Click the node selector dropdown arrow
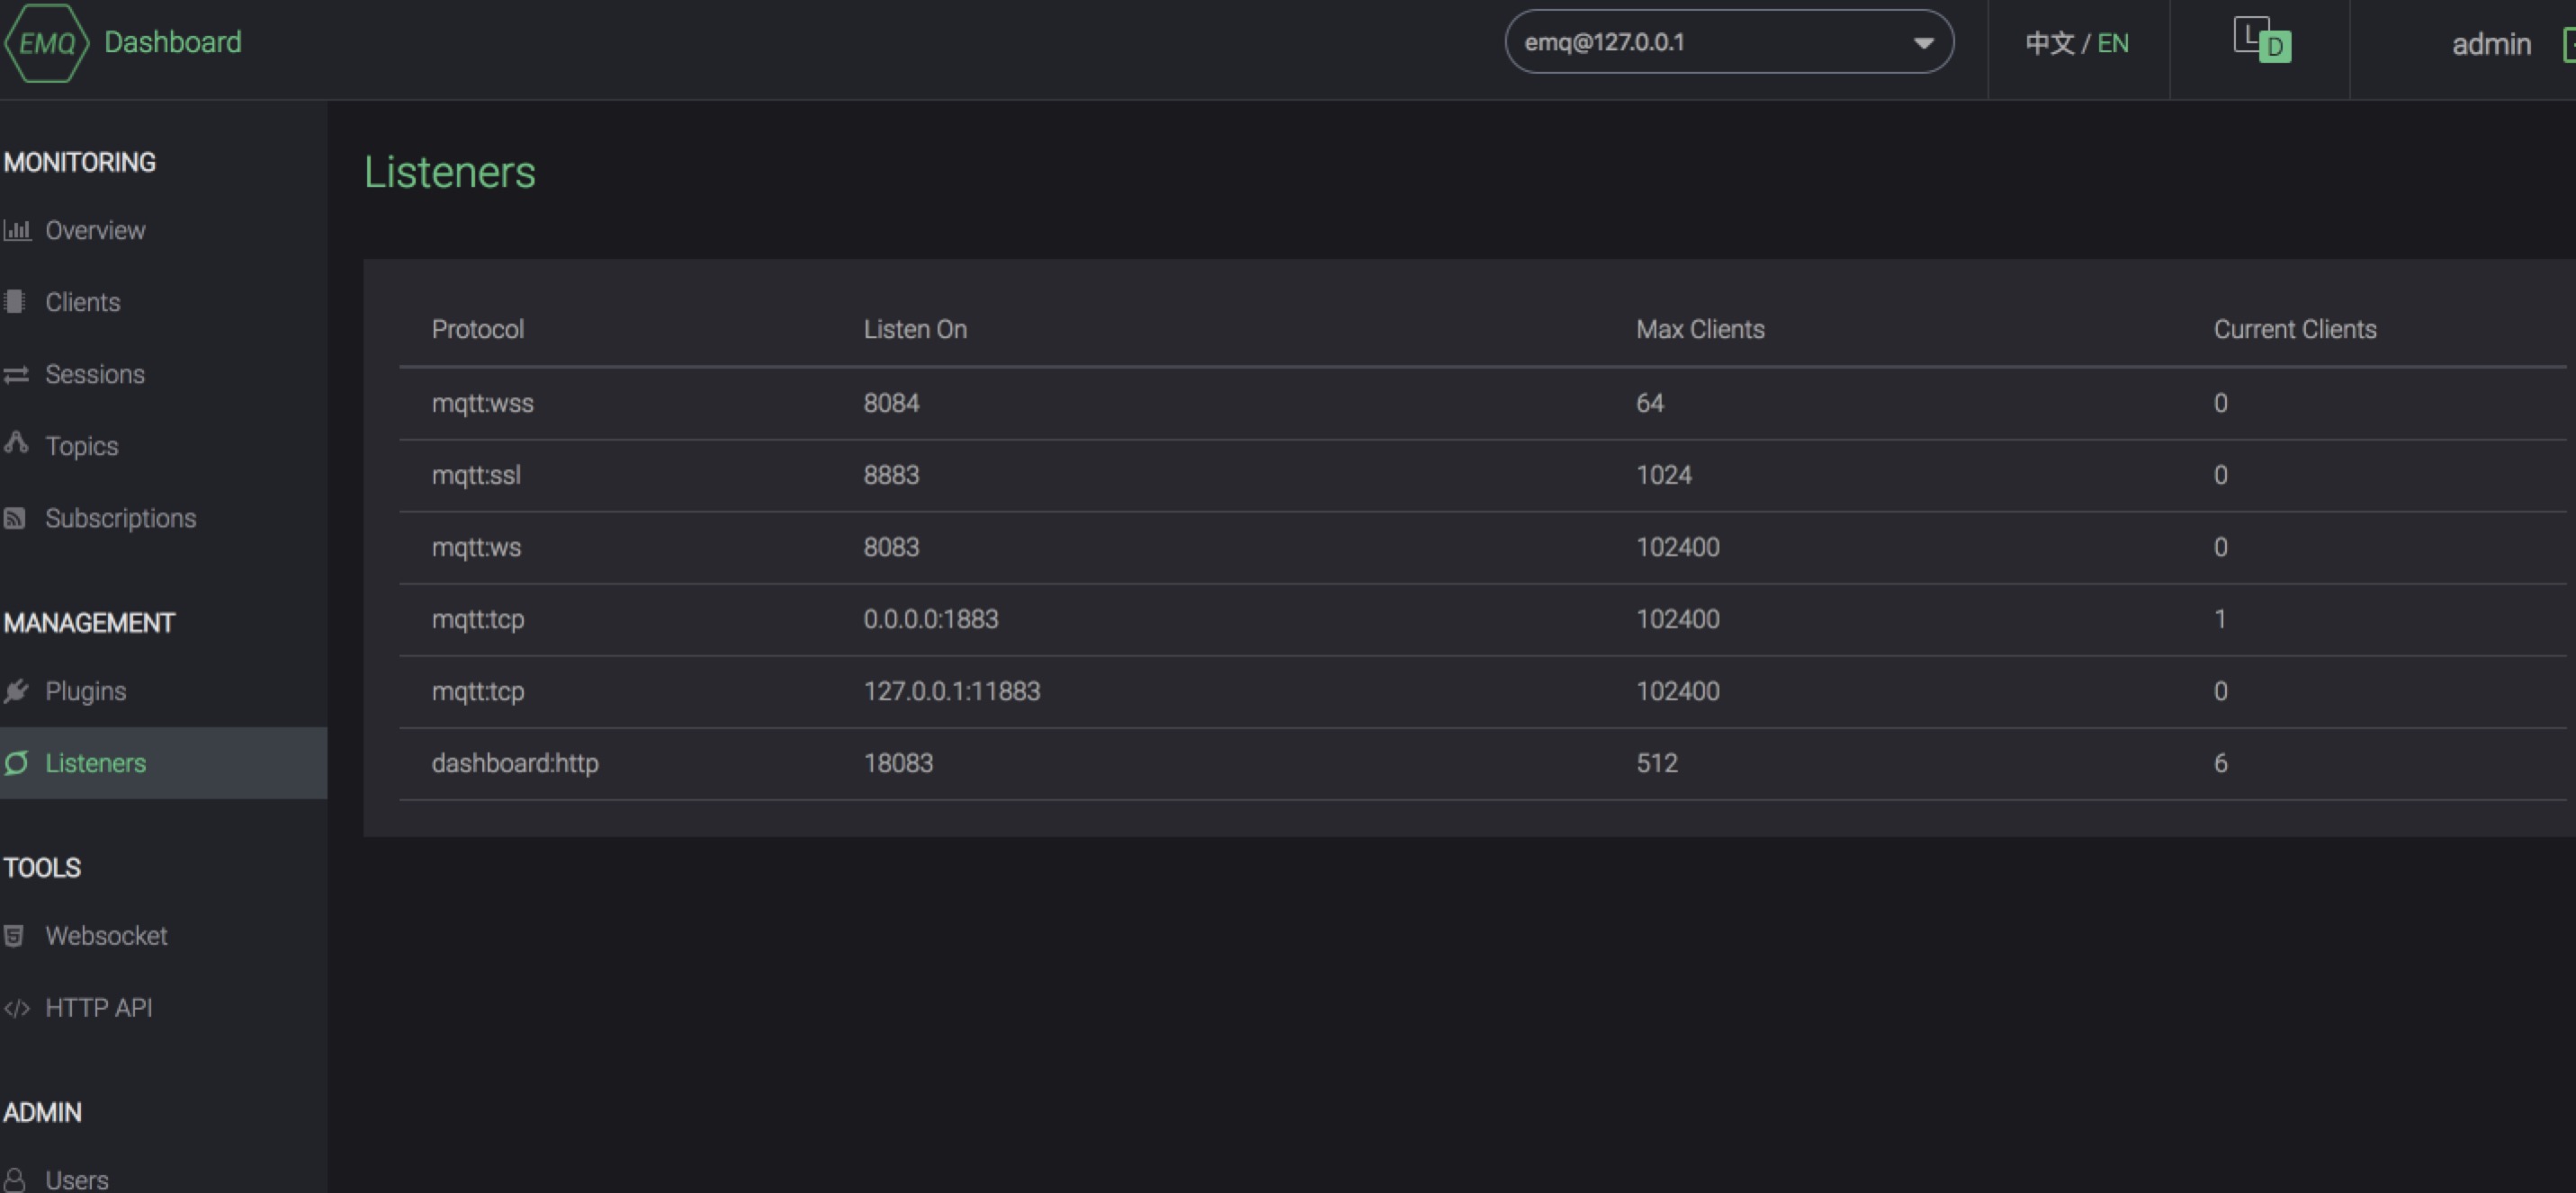Image resolution: width=2576 pixels, height=1193 pixels. pos(1922,42)
